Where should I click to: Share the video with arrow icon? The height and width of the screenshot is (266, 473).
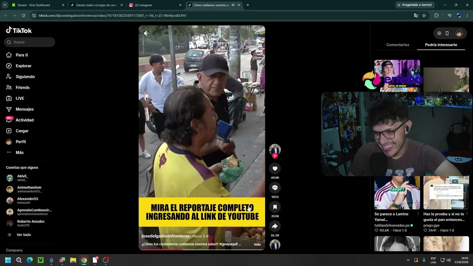[x=275, y=226]
